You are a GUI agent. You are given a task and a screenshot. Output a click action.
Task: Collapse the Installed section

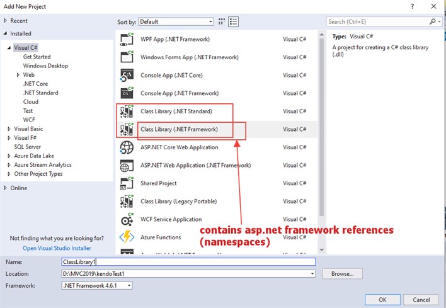(5, 33)
